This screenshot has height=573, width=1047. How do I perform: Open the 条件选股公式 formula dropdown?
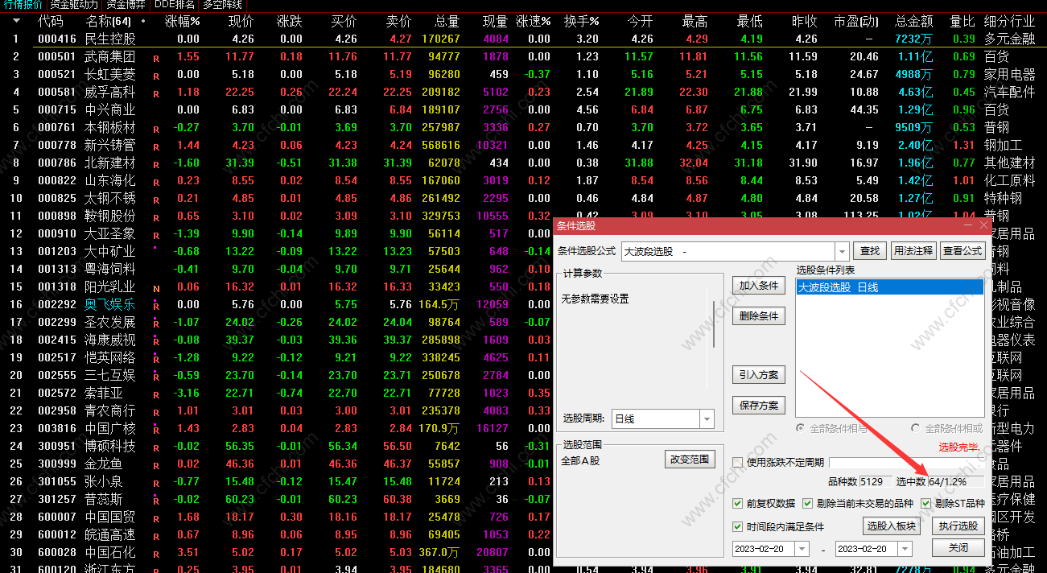[842, 251]
